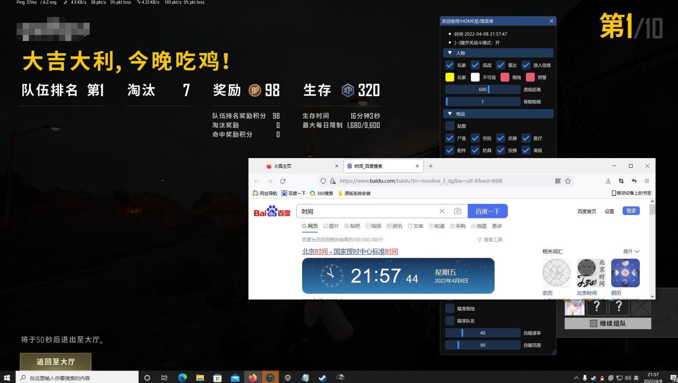Close the 火狐主页 tab
The image size is (678, 383).
tap(337, 166)
